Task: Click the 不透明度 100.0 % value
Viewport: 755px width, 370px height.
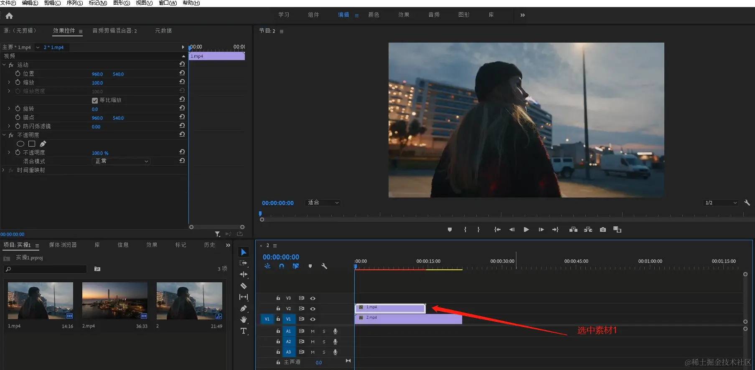Action: (x=100, y=153)
